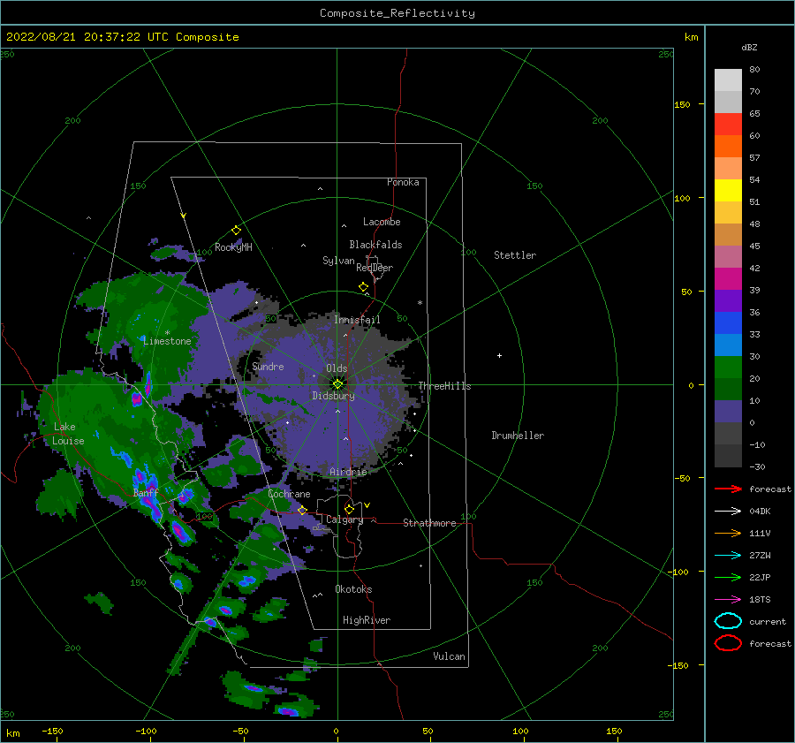Select the indigo 10 dBZ swatch
This screenshot has height=743, width=795.
pyautogui.click(x=728, y=411)
